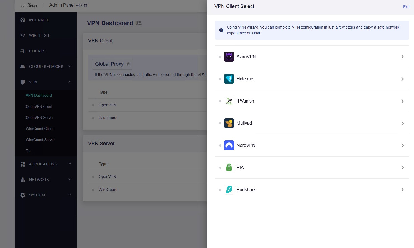
Task: Expand the Applications sidebar section
Action: (46, 164)
